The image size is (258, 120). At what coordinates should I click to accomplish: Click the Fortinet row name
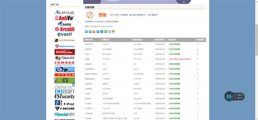point(88,118)
